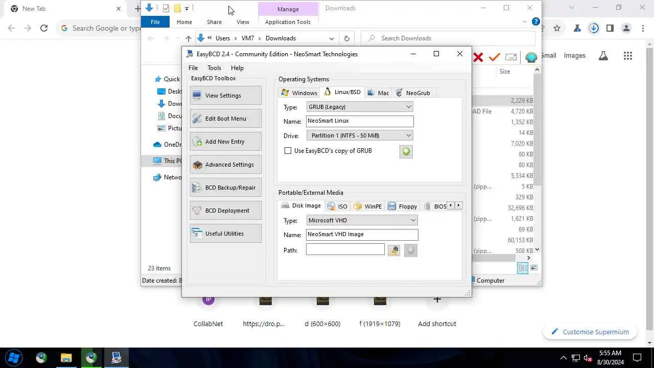Click the blue shell icon in Explorer
The width and height of the screenshot is (654, 368).
[531, 57]
